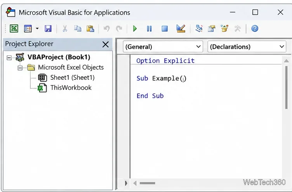Click the horizontal scrollbar thumb
This screenshot has height=192, width=292.
147,183
